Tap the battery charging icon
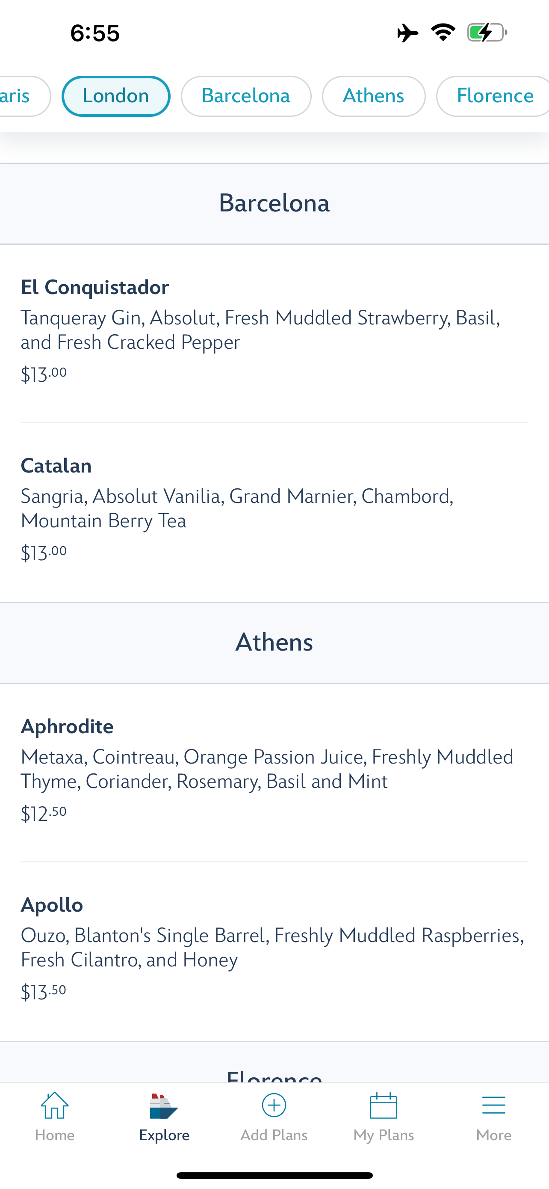Viewport: 549px width, 1189px height. coord(487,33)
